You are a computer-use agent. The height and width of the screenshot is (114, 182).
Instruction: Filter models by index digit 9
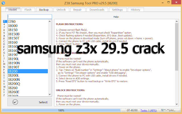coord(4,33)
